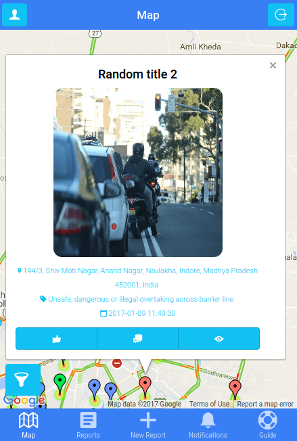Open the Shiv Moti Nagar address link
This screenshot has width=297, height=441.
(x=137, y=277)
